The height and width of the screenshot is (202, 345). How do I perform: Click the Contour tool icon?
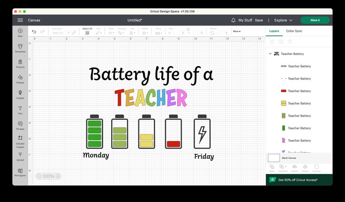click(317, 167)
